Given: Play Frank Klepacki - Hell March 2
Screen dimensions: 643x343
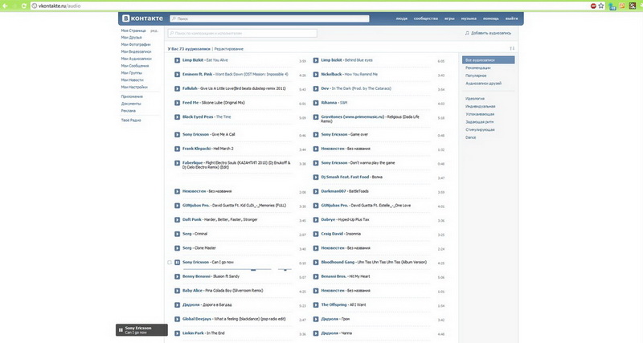Looking at the screenshot, I should [177, 149].
